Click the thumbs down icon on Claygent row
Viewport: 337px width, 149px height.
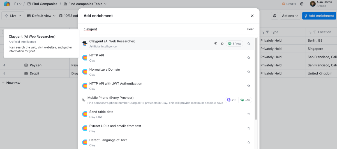coord(216,44)
